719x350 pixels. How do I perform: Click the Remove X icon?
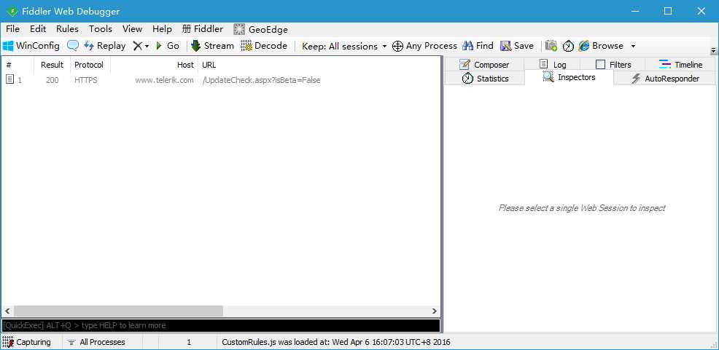pos(137,46)
